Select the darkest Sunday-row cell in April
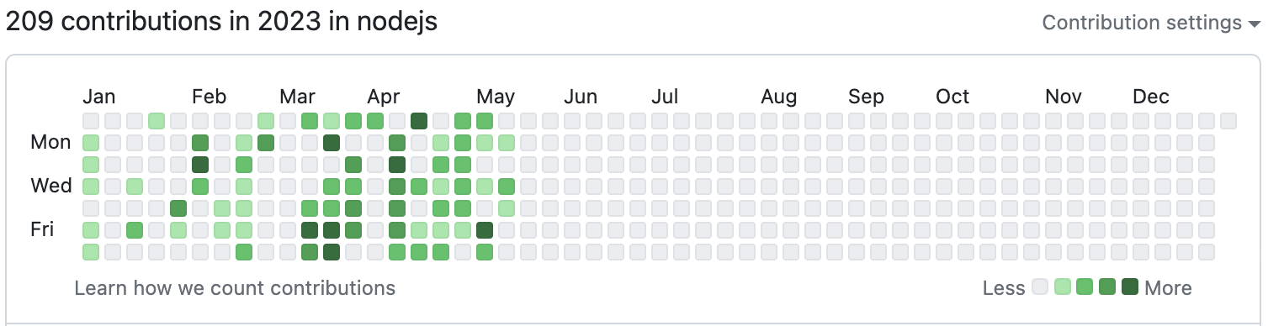 tap(419, 121)
